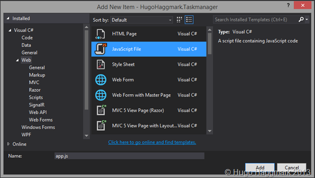This screenshot has height=178, width=315.
Task: Choose the HTML Page template name
Action: pos(125,34)
